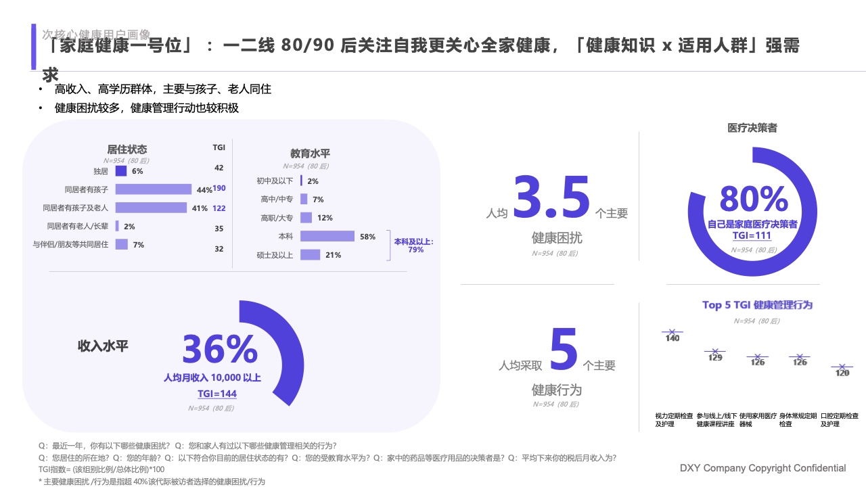866x487 pixels.
Task: Click the 教育水平 chart header
Action: (x=311, y=154)
